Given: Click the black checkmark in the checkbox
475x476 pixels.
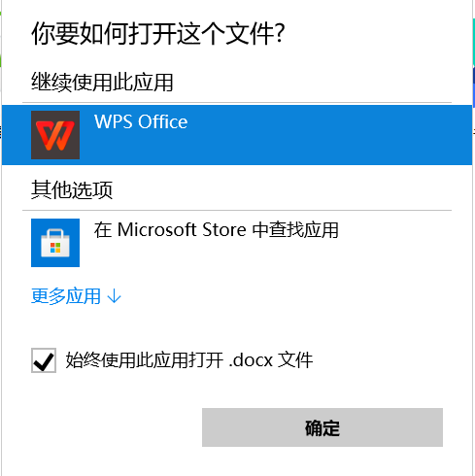Looking at the screenshot, I should (x=44, y=361).
